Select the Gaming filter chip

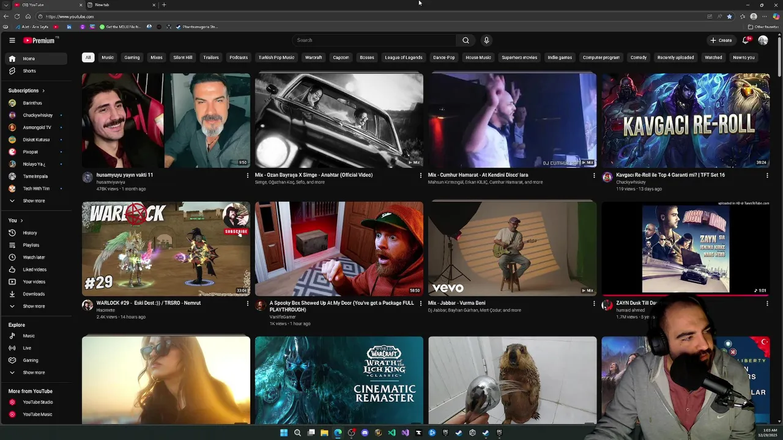tap(132, 57)
